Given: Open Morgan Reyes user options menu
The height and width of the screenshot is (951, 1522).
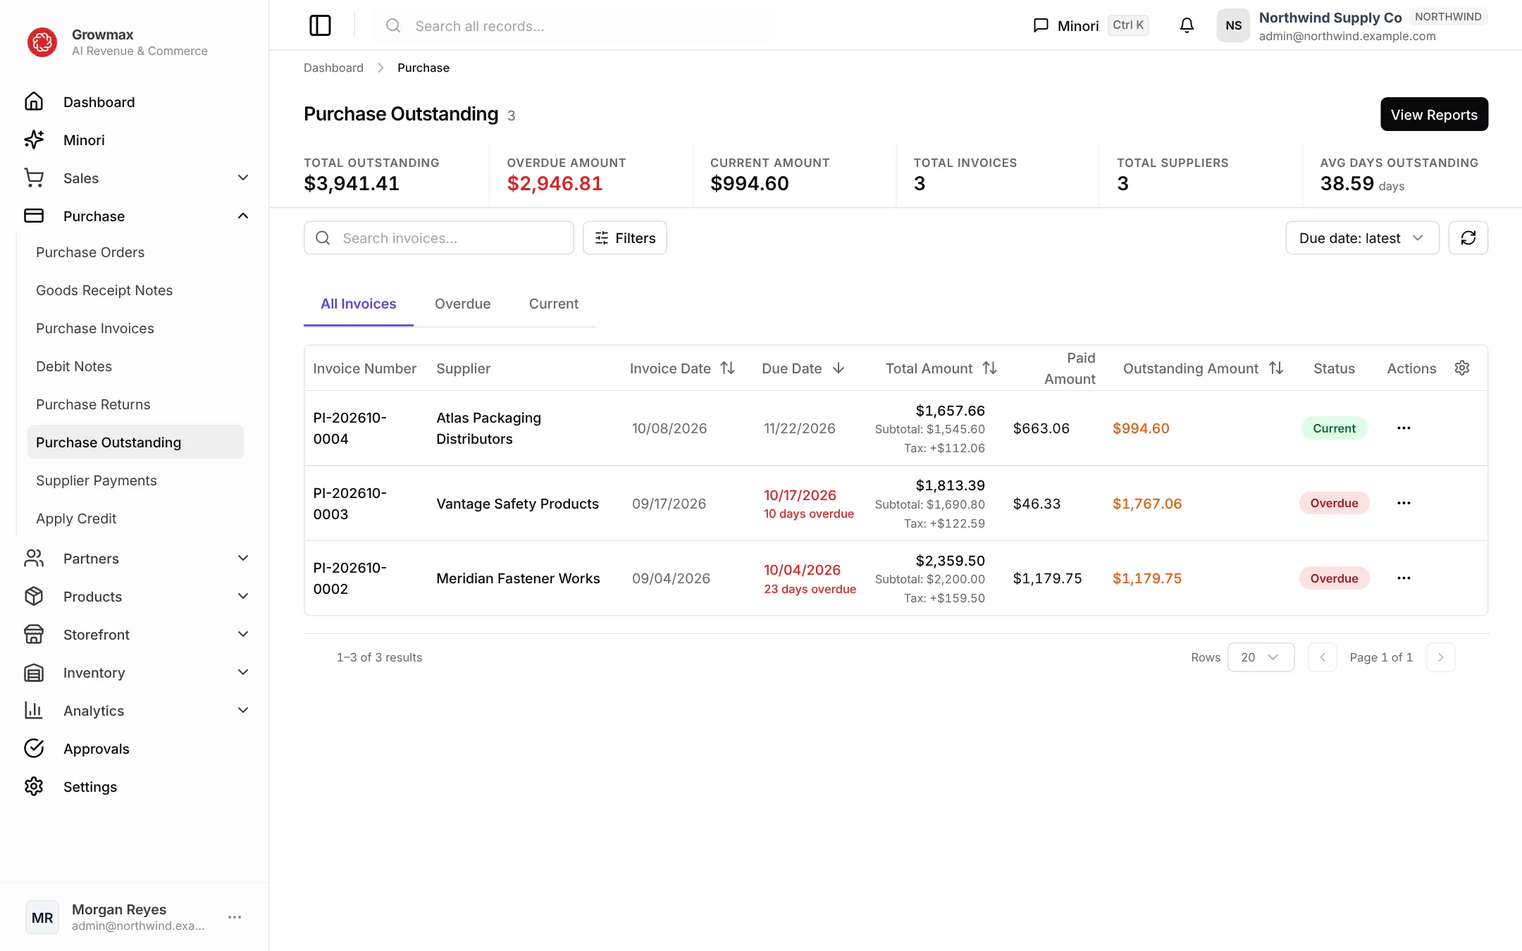Looking at the screenshot, I should (235, 917).
